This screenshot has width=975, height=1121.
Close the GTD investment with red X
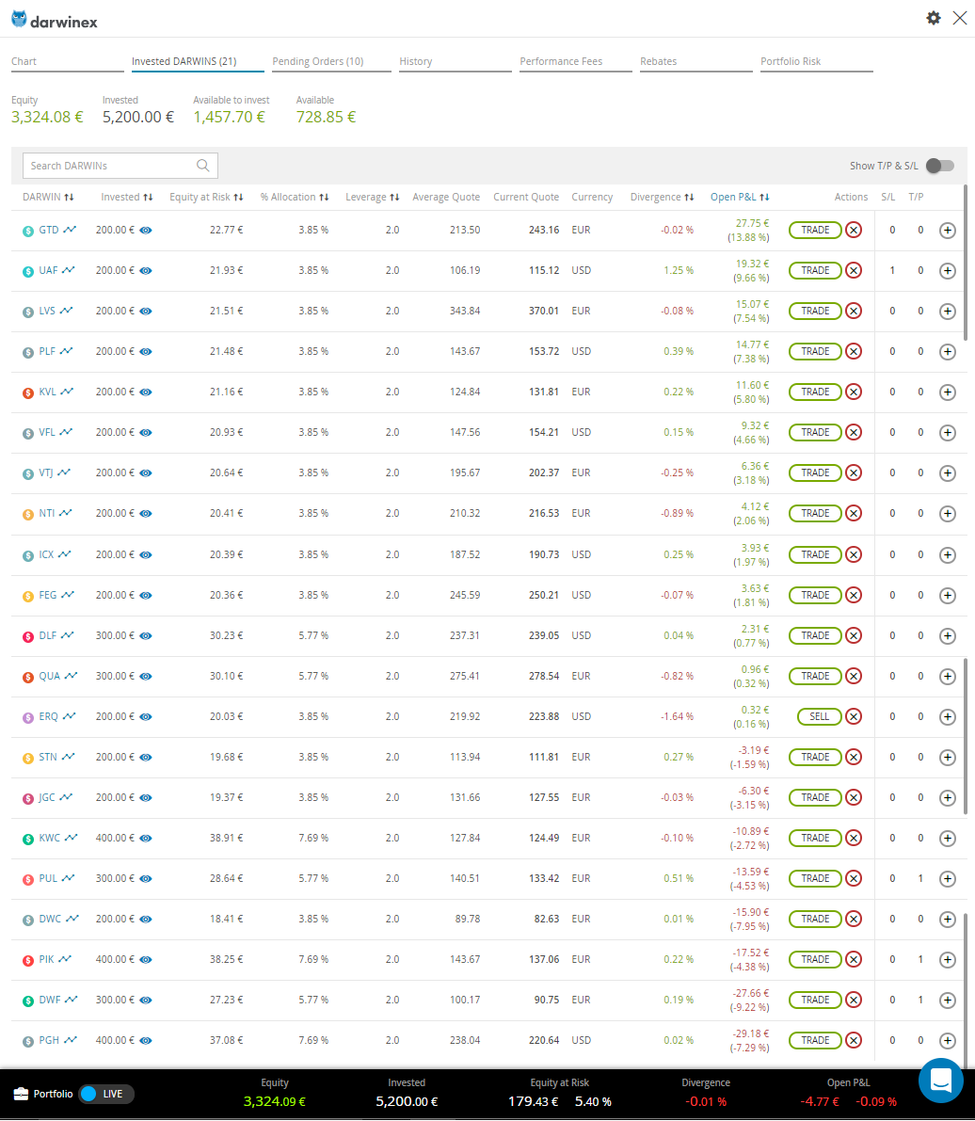854,231
